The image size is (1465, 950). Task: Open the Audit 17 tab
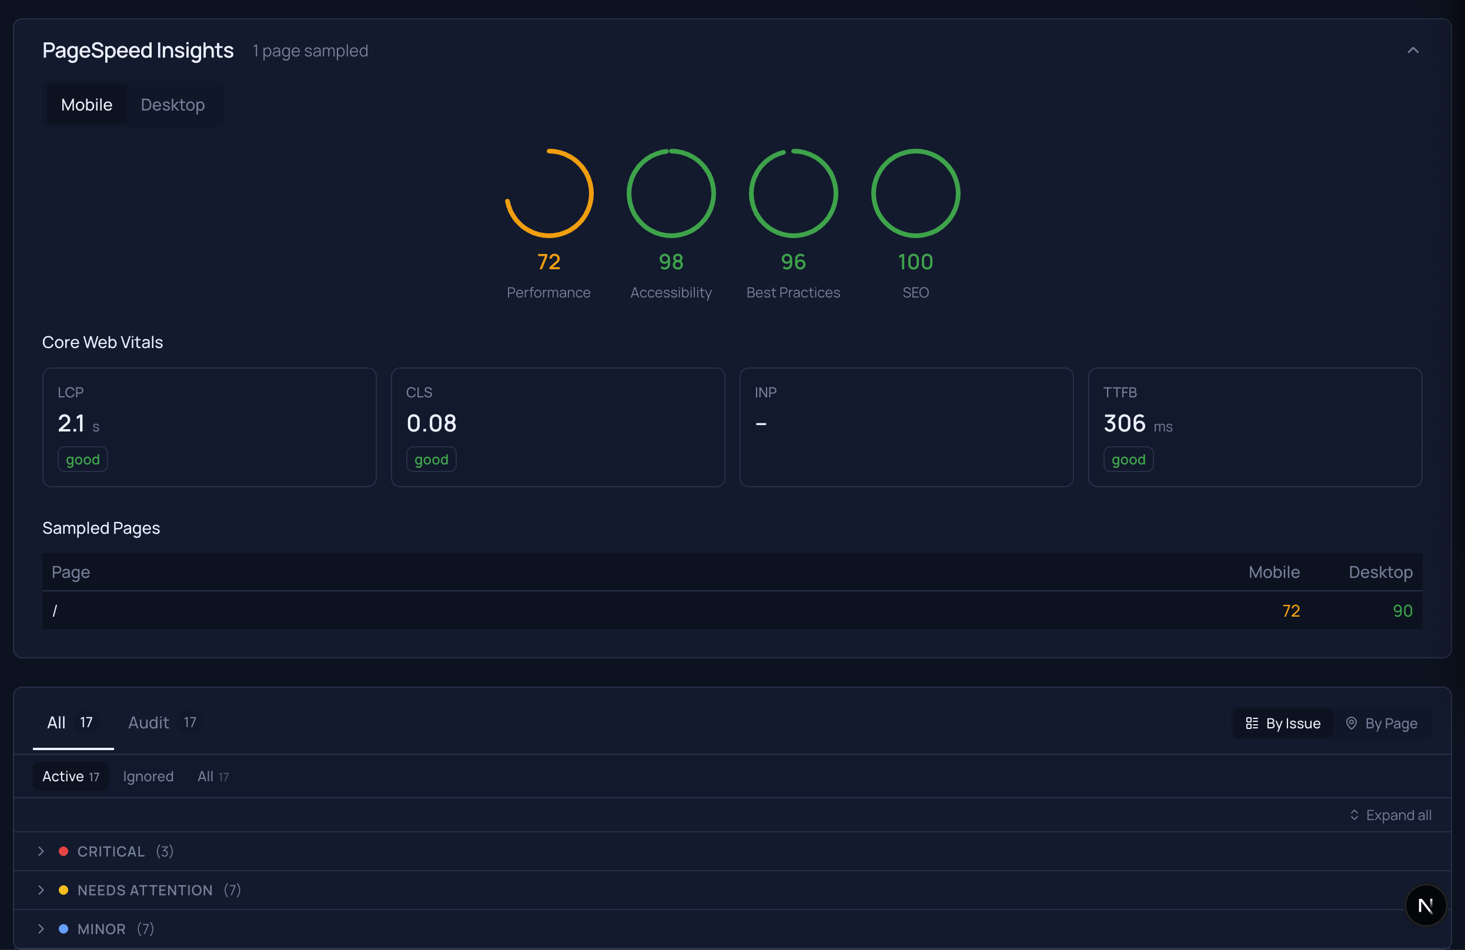click(x=161, y=723)
